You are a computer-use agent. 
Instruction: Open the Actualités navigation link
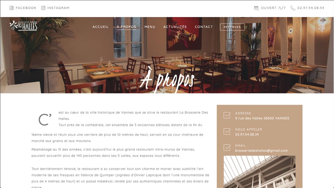click(x=175, y=27)
